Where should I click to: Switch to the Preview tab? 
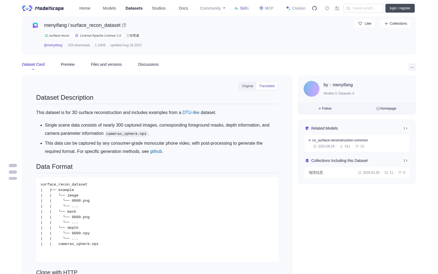click(68, 64)
